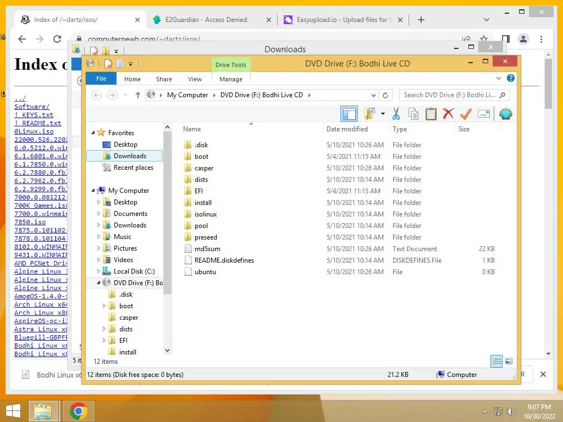
Task: Click Explorer back navigation arrow
Action: (97, 95)
